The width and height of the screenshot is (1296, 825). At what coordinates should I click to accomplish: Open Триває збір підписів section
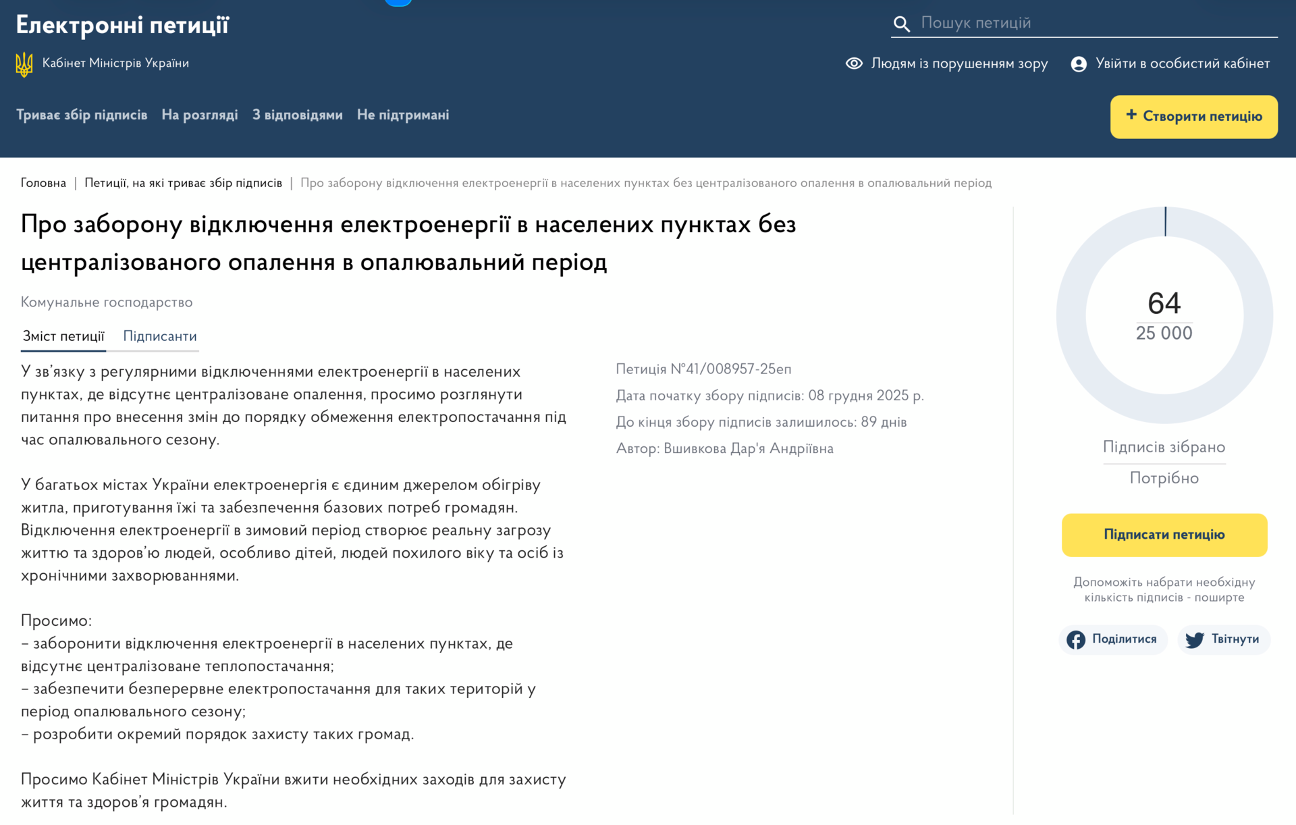[82, 115]
